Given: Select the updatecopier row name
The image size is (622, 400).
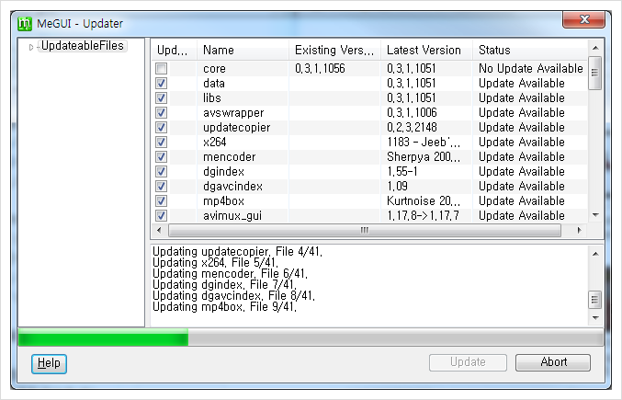Looking at the screenshot, I should click(236, 128).
